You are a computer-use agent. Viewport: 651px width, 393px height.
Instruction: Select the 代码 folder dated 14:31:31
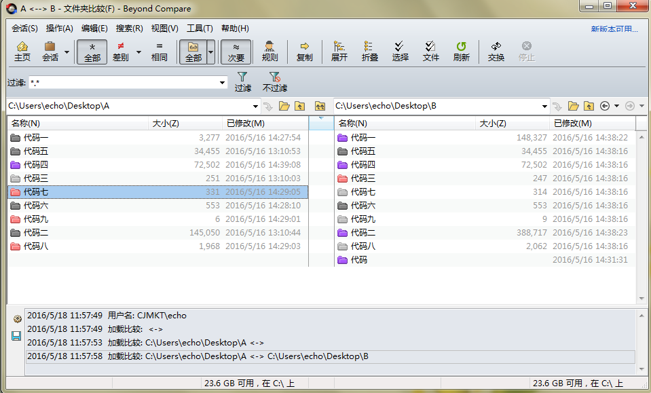pyautogui.click(x=485, y=260)
